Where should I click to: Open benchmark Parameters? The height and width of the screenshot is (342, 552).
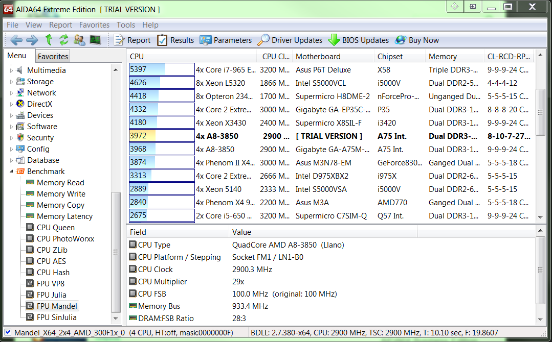point(226,40)
